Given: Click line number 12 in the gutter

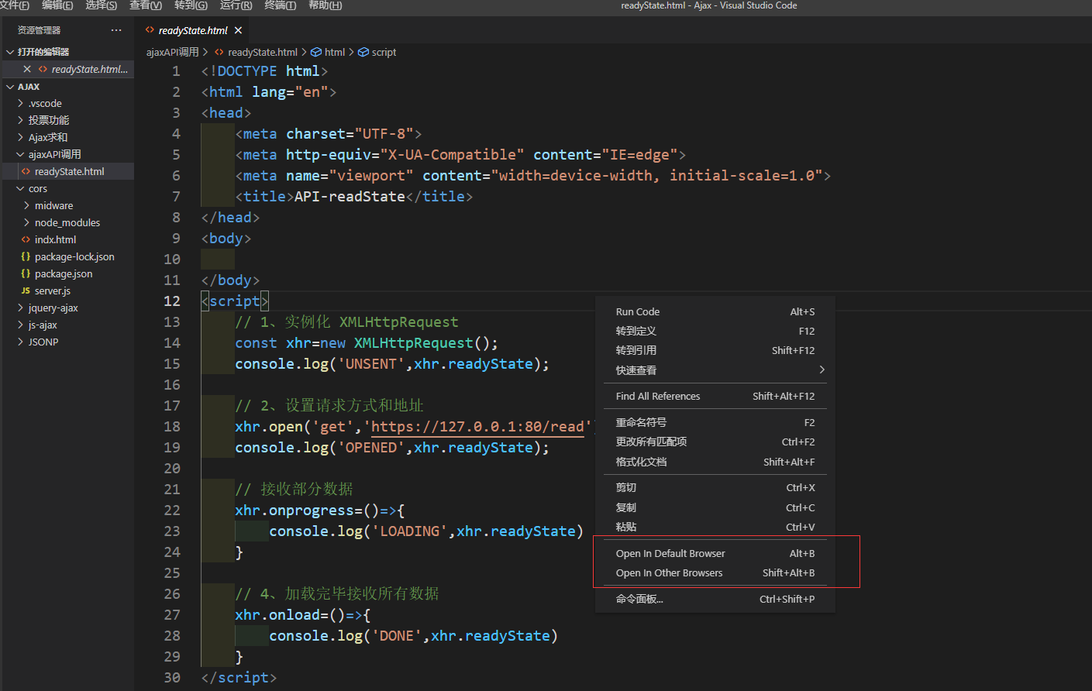Looking at the screenshot, I should (x=172, y=301).
